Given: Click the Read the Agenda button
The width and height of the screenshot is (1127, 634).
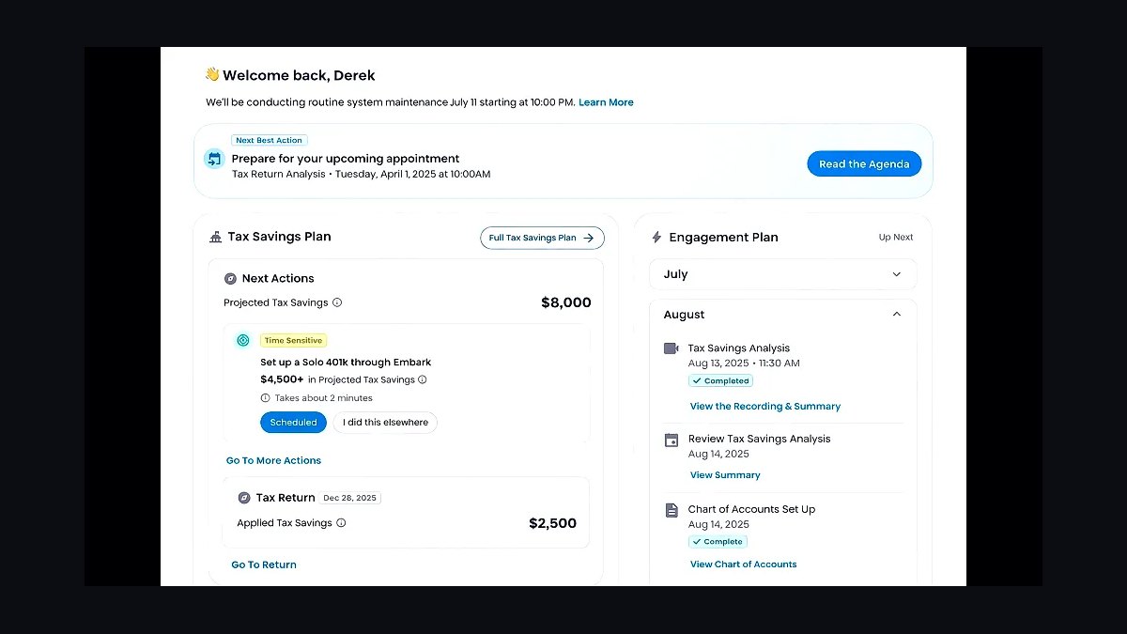Looking at the screenshot, I should tap(864, 164).
